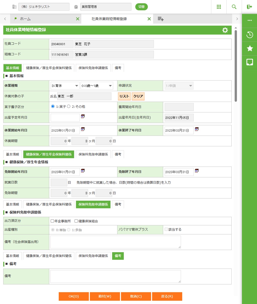This screenshot has height=304, width=257.
Task: Click the (株)ジェネラリスト company field
Action: tap(44, 7)
